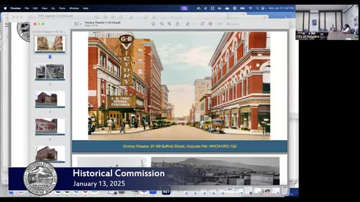The image size is (360, 202).
Task: Click the Zoom Out magnifier icon
Action: click(x=162, y=24)
